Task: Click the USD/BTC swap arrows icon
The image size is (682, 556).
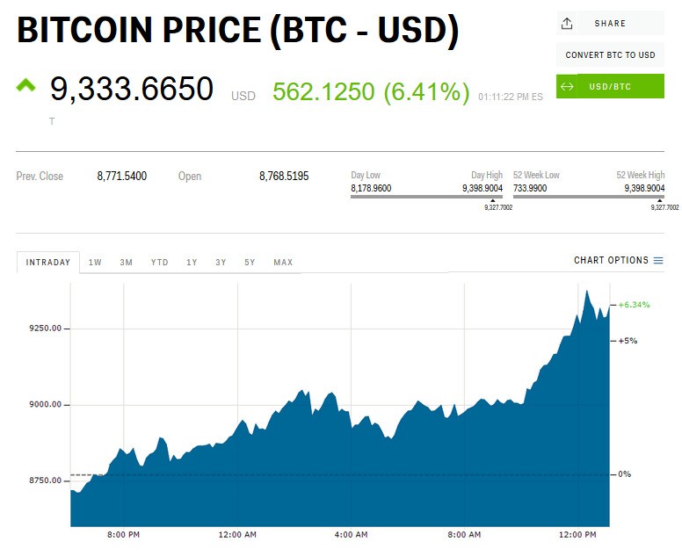Action: (x=567, y=86)
